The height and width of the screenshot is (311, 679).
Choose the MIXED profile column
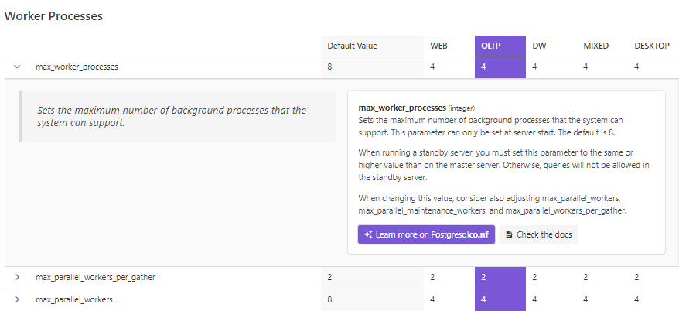(x=595, y=46)
